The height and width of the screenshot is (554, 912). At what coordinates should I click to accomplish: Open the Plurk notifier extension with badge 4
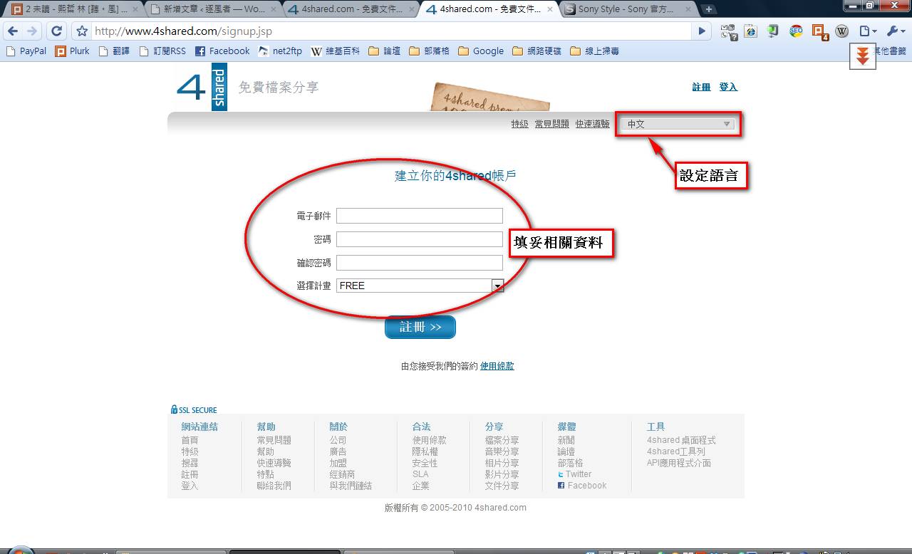(x=820, y=32)
